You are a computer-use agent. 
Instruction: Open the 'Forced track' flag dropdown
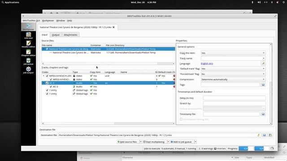point(233,74)
